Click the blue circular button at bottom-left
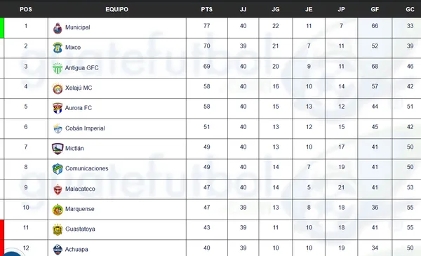 pos(11,252)
